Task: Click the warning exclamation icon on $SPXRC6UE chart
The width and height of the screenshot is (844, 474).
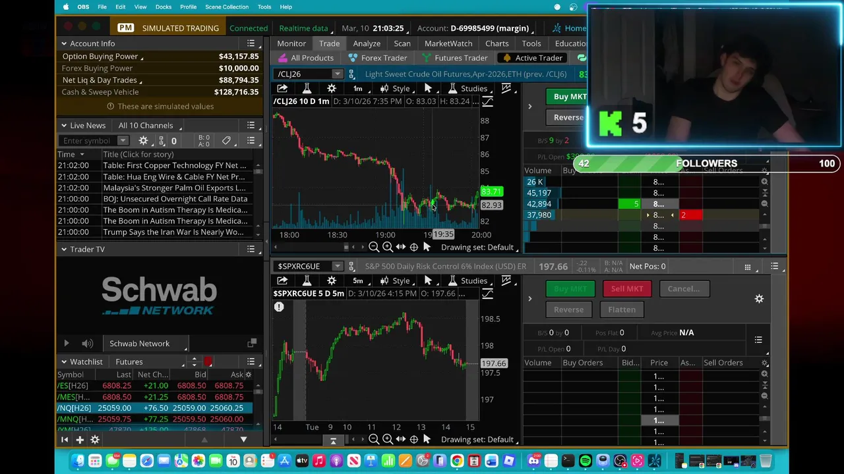Action: coord(279,307)
